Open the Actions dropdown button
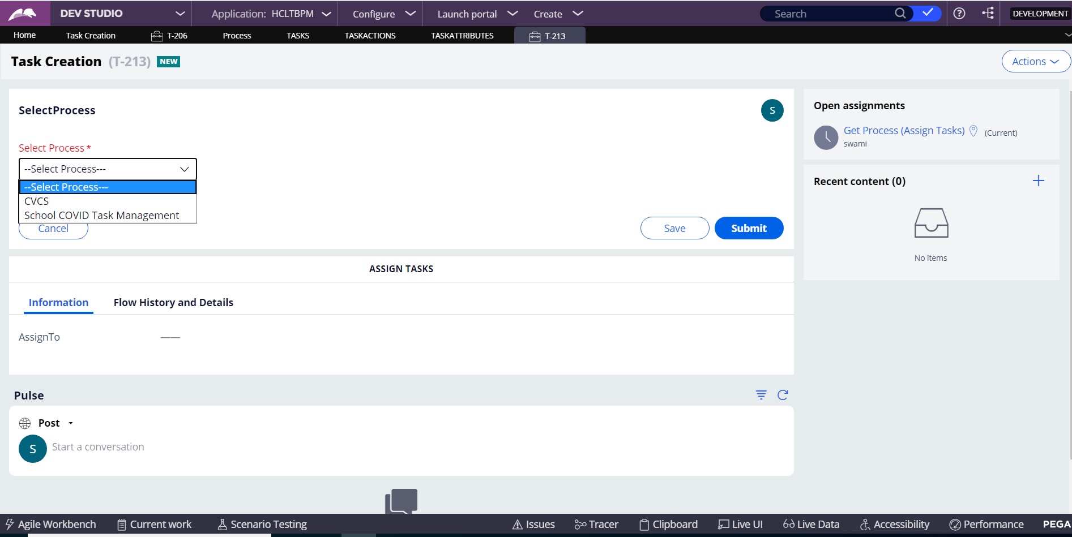 (1036, 61)
